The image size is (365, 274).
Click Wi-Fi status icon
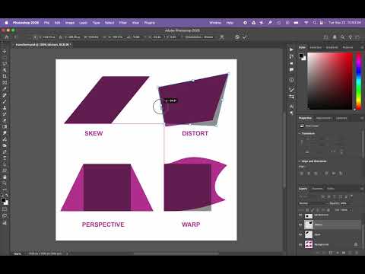306,23
